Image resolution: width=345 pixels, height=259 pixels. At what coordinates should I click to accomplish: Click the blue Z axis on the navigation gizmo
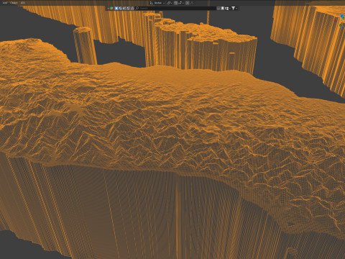(x=342, y=16)
